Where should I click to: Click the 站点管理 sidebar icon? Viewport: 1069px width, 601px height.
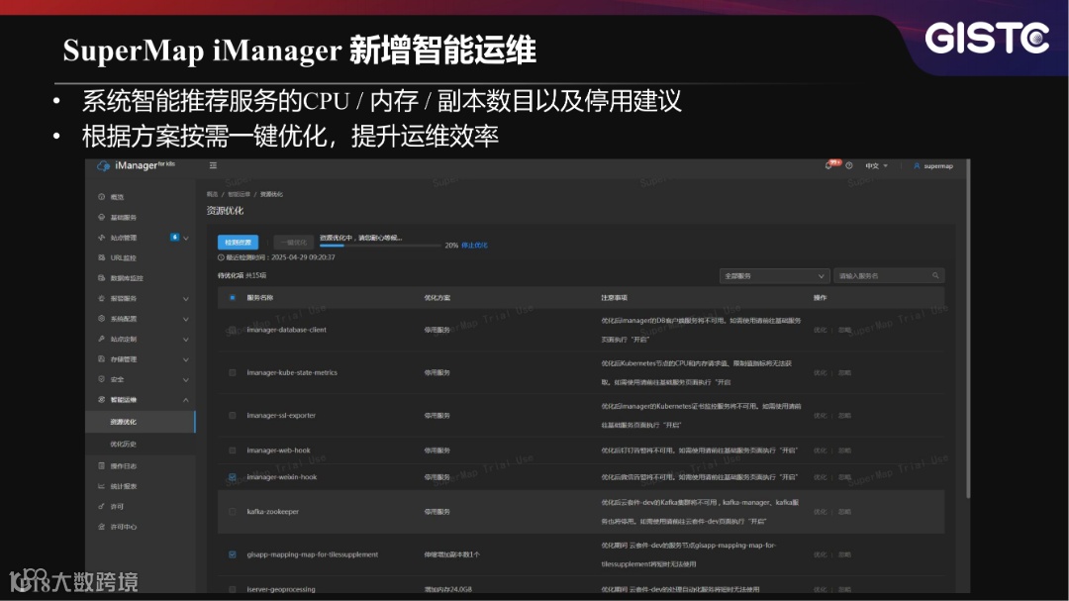(x=102, y=238)
